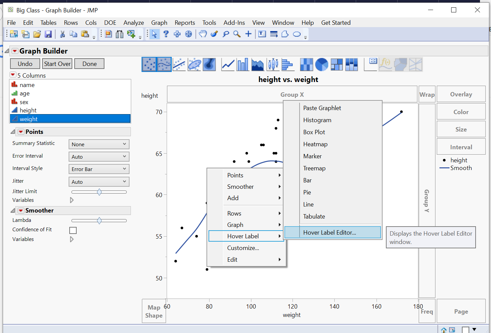The width and height of the screenshot is (491, 333).
Task: Select the Line of Fit element icon
Action: click(x=179, y=64)
